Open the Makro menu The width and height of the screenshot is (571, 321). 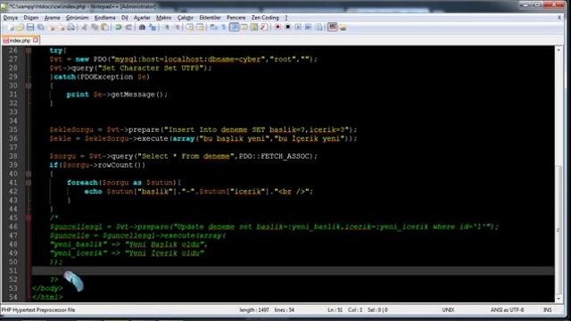(x=164, y=18)
